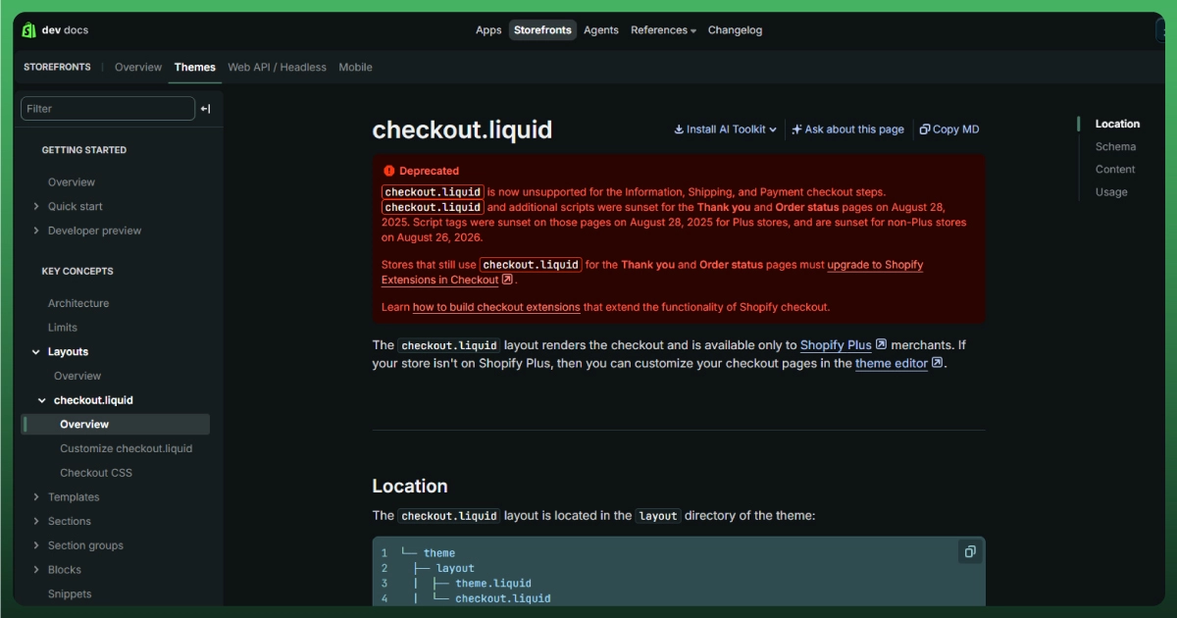The height and width of the screenshot is (618, 1177).
Task: Open the References dropdown menu
Action: 663,30
